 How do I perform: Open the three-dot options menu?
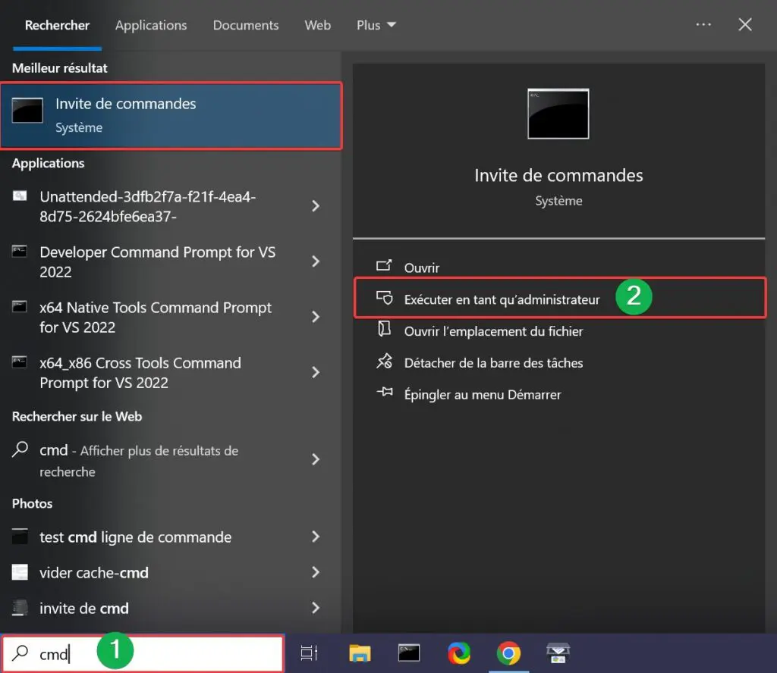[703, 24]
